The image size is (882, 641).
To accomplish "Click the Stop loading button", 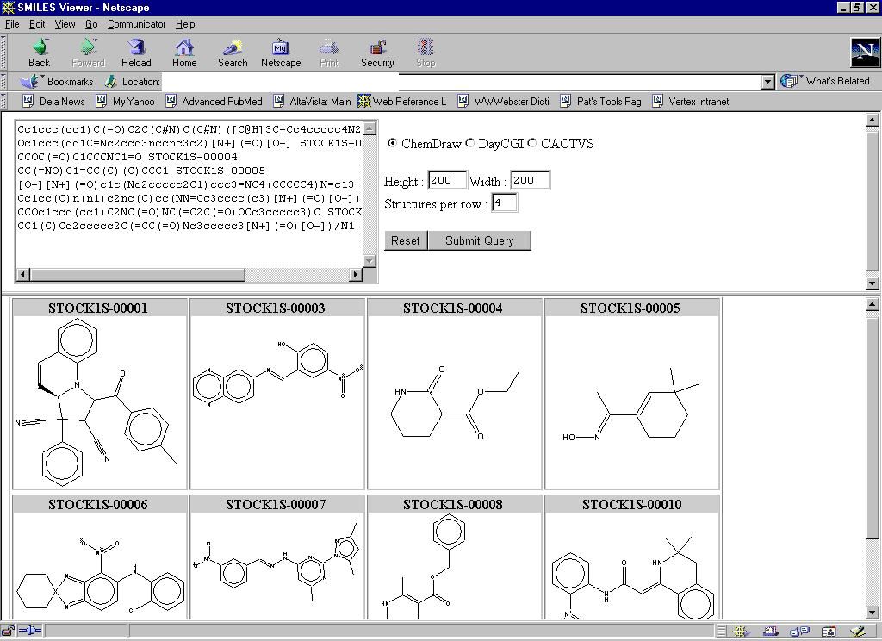I will click(425, 53).
